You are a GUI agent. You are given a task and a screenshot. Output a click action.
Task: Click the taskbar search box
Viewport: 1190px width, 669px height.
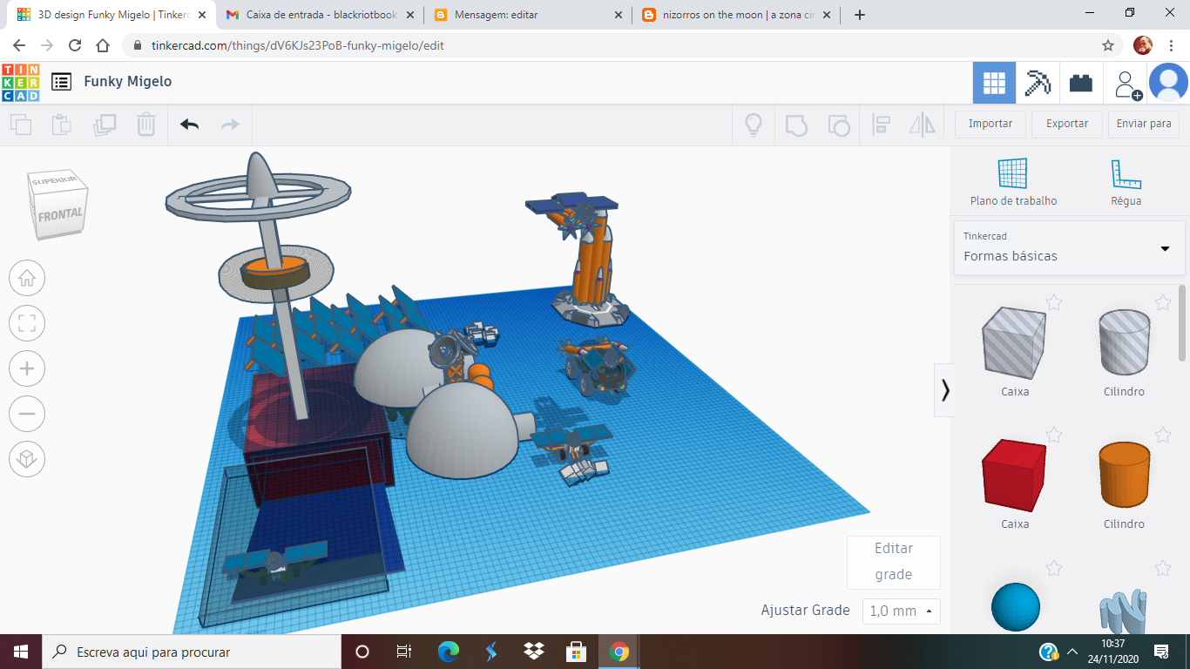tap(192, 652)
